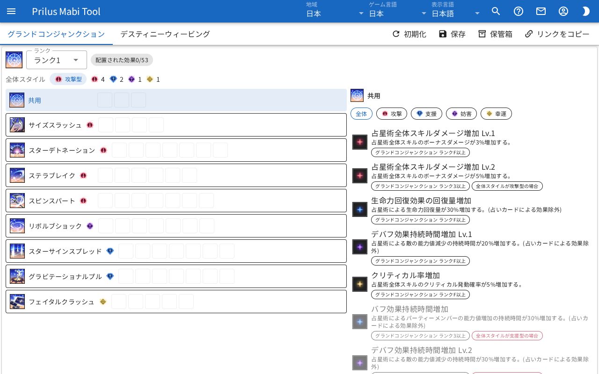Image resolution: width=599 pixels, height=374 pixels.
Task: Toggle the 妨害 filter chip
Action: 461,114
